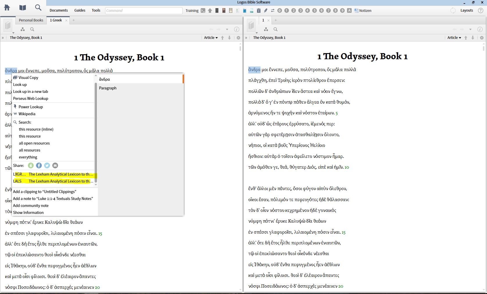
Task: Expand the right panel contents sidebar chevron
Action: (246, 38)
